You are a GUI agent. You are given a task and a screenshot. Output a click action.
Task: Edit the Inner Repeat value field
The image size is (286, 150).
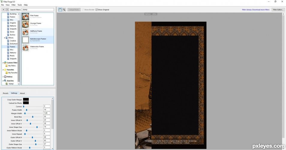47,134
